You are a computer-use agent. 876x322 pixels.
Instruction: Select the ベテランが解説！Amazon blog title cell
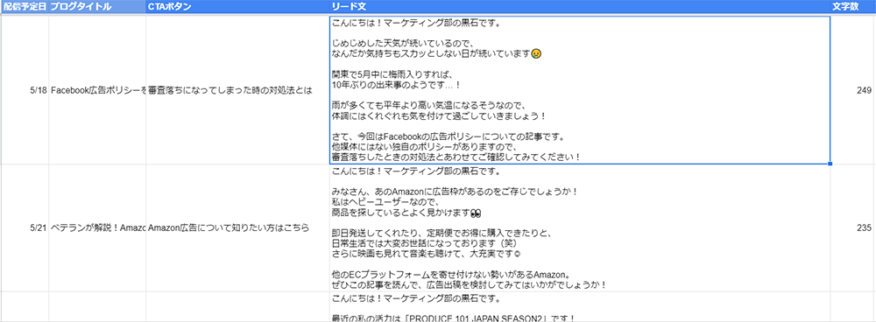(98, 228)
